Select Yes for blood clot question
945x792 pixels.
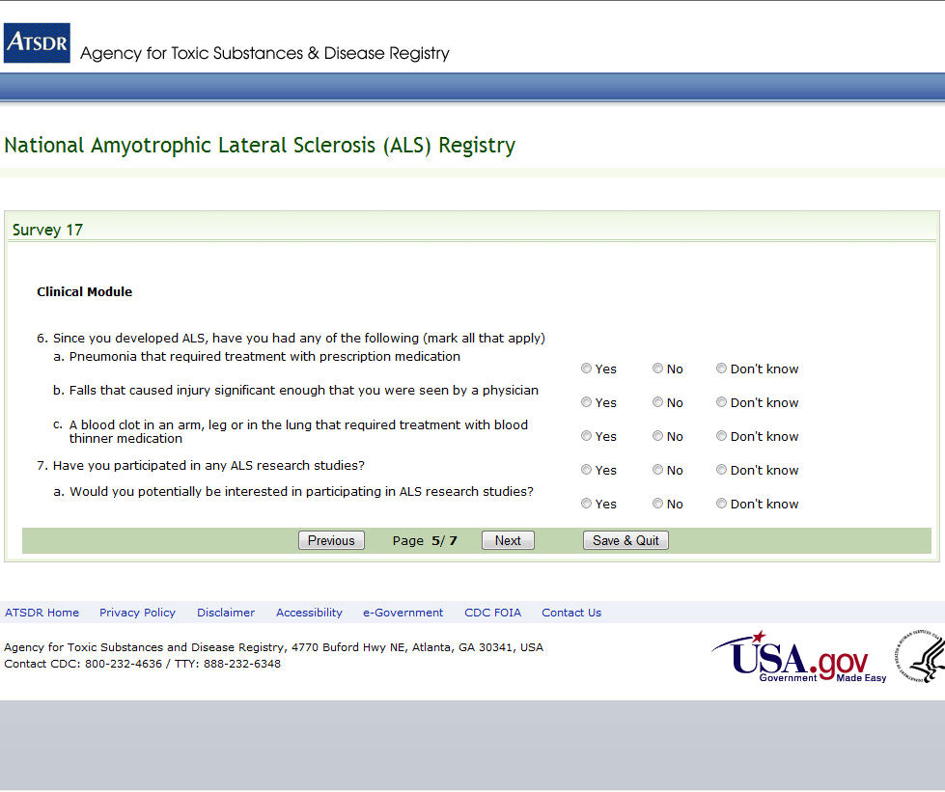[586, 436]
